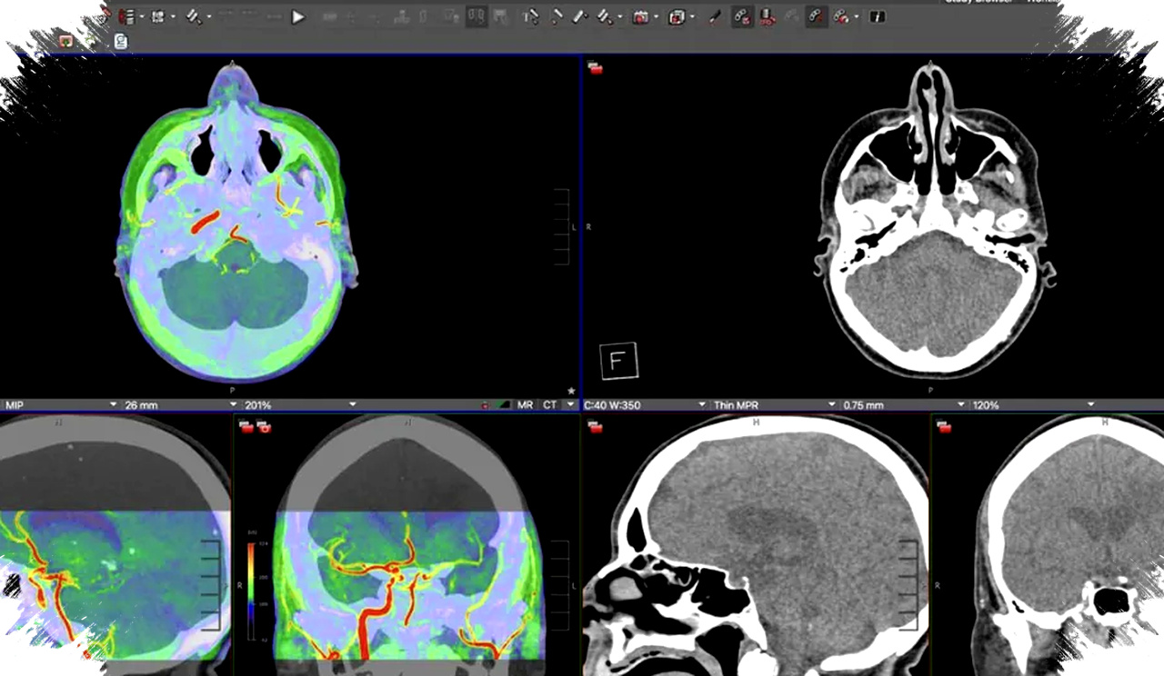Screen dimensions: 1164x676
Task: Expand the left measurement tool dropdown arrow
Action: click(x=209, y=16)
